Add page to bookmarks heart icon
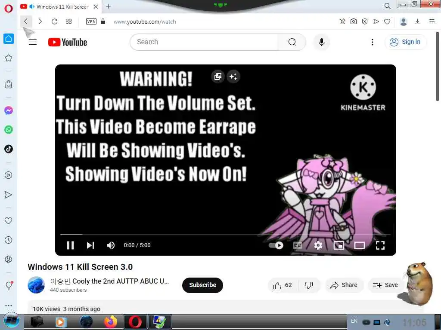The height and width of the screenshot is (330, 441). (x=387, y=21)
